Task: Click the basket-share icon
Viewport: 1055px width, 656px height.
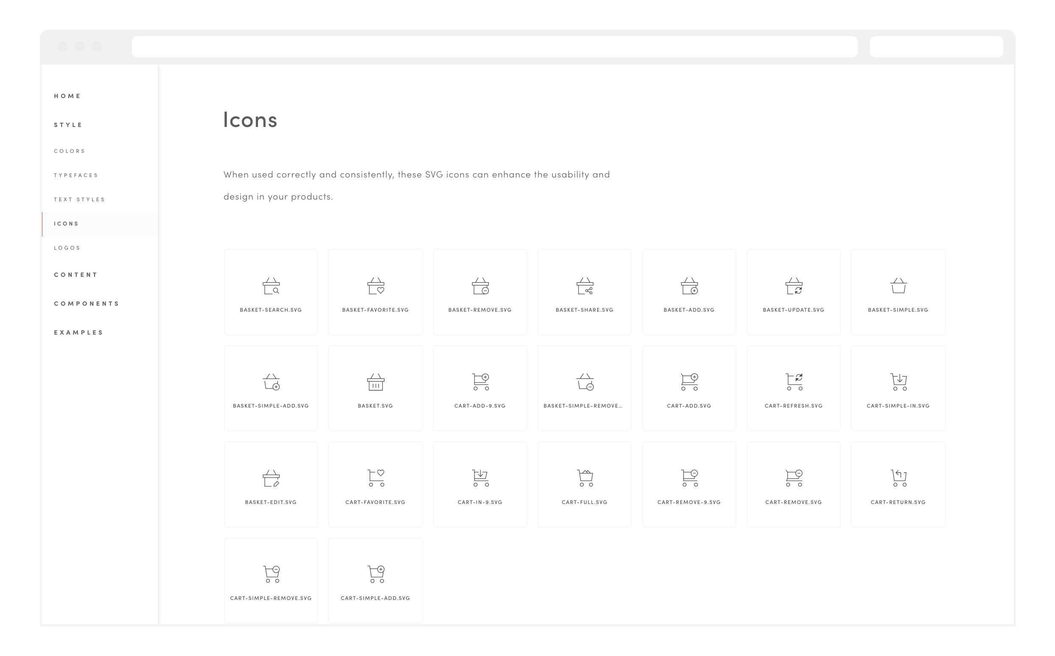Action: 584,286
